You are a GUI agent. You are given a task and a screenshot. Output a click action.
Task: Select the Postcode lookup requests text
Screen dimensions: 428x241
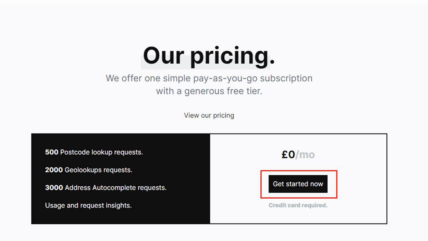tap(102, 152)
